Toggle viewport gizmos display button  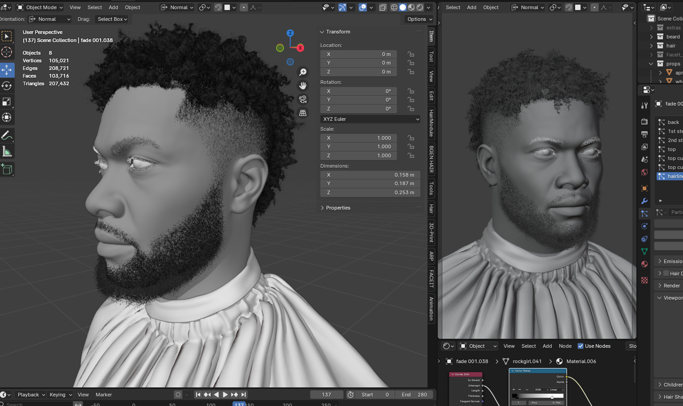pyautogui.click(x=342, y=7)
